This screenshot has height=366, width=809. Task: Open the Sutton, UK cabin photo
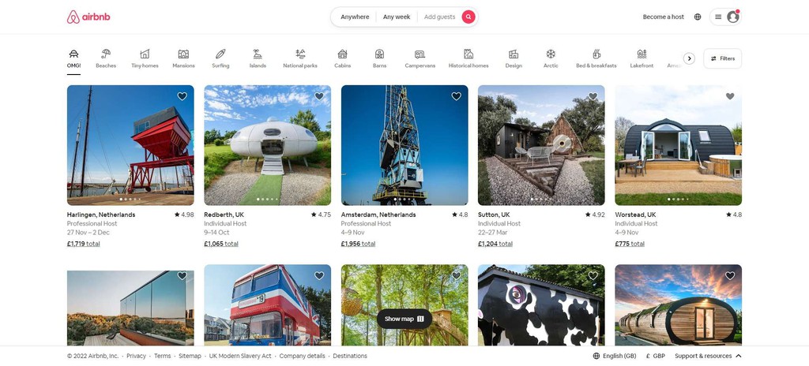[x=541, y=145]
